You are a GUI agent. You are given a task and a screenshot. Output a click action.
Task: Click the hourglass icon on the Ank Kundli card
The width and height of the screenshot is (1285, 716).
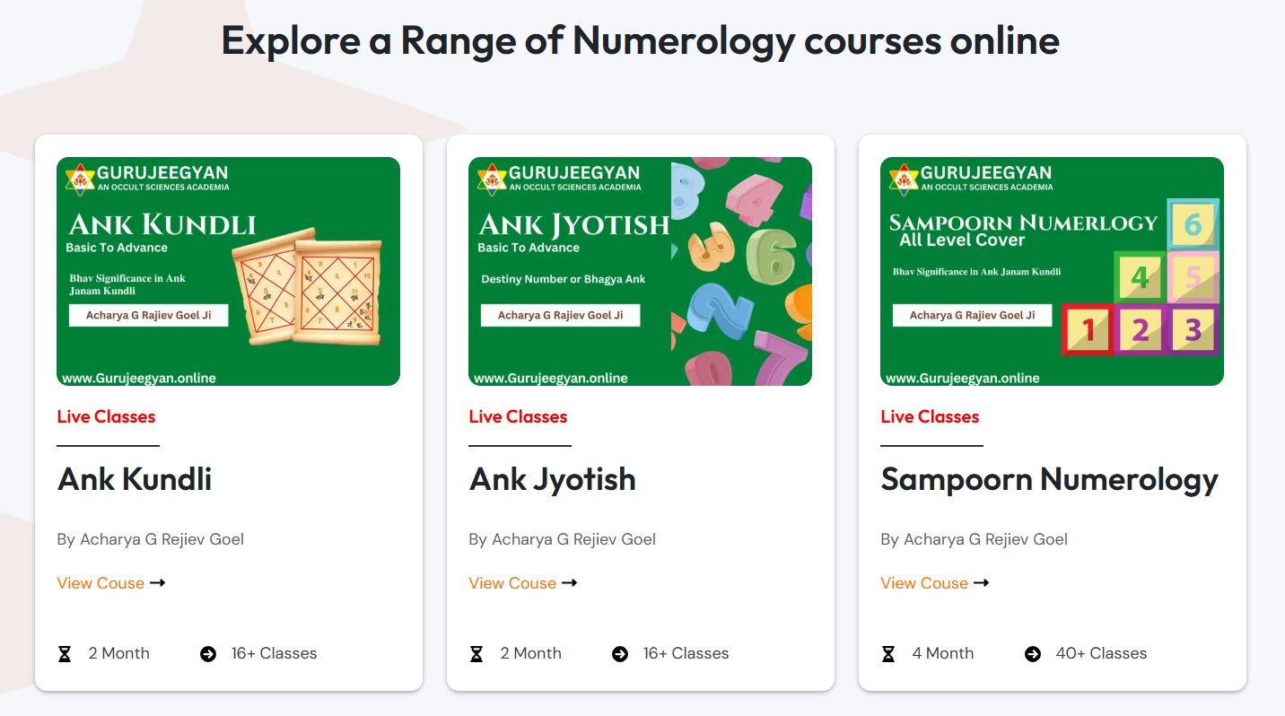63,653
